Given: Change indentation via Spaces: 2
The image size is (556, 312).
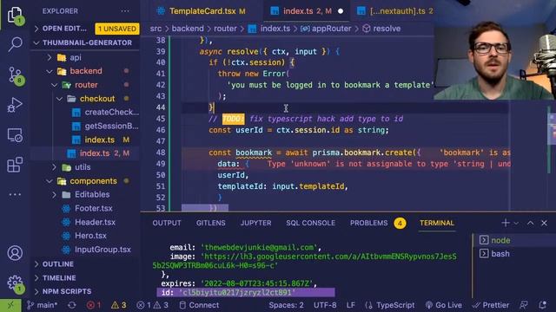Looking at the screenshot, I should click(286, 305).
